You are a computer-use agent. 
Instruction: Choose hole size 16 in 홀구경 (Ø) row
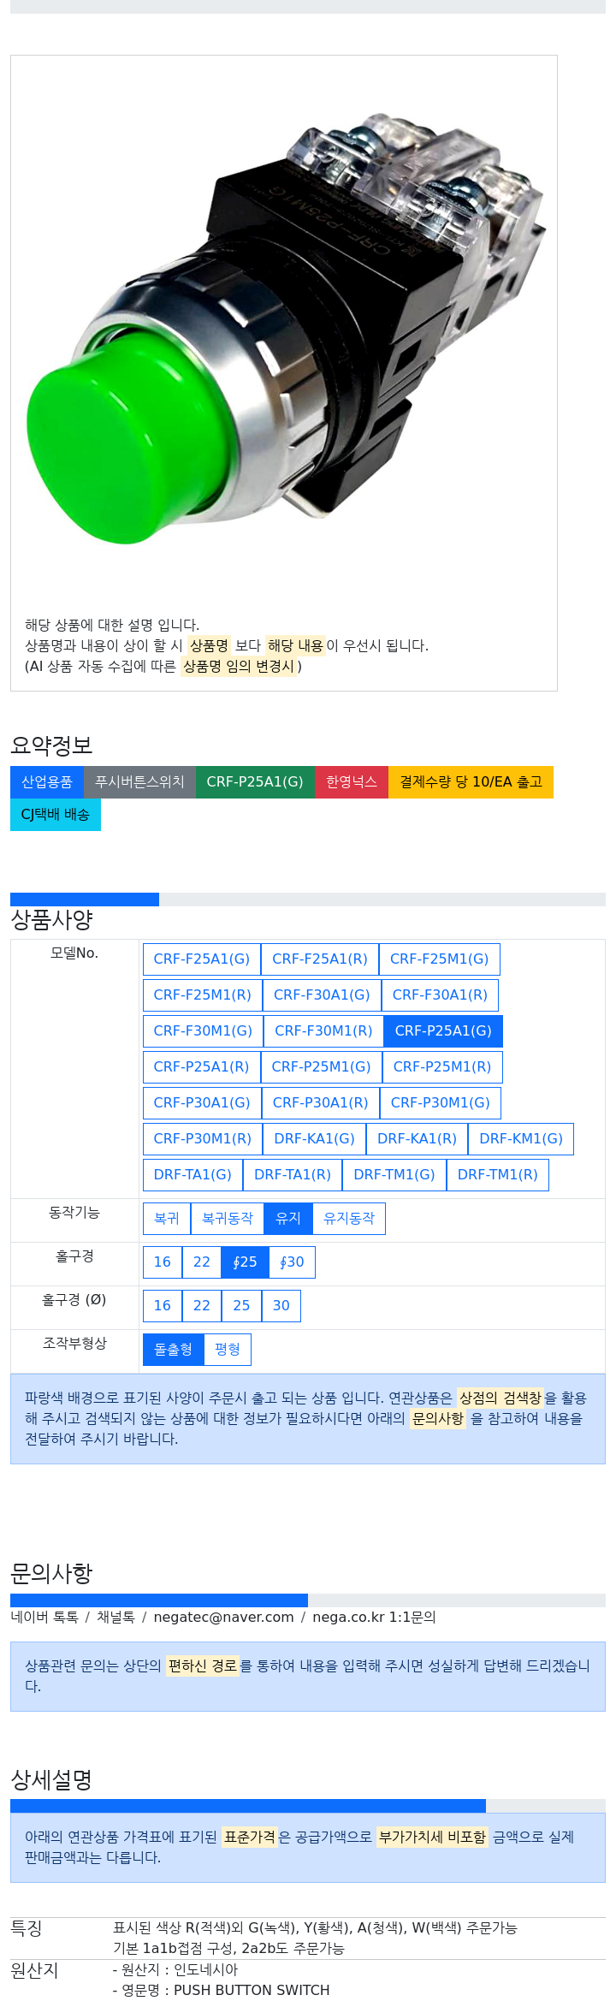point(163,1306)
